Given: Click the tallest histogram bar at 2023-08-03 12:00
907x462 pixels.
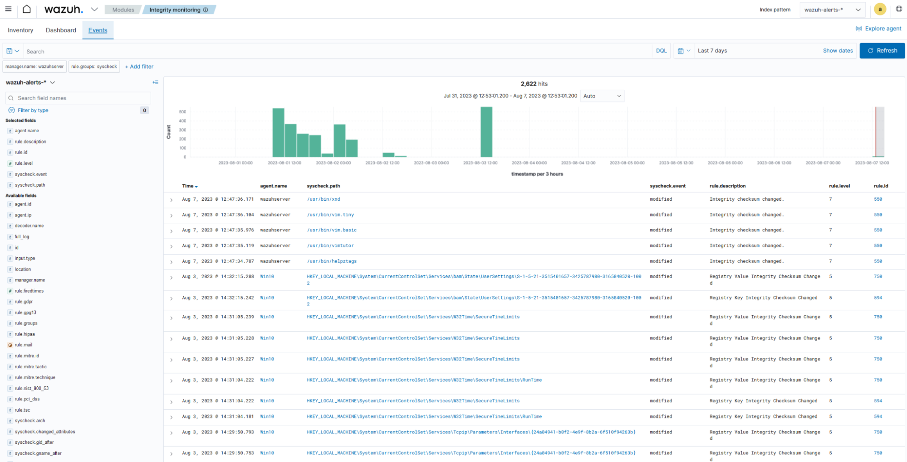Looking at the screenshot, I should 486,132.
